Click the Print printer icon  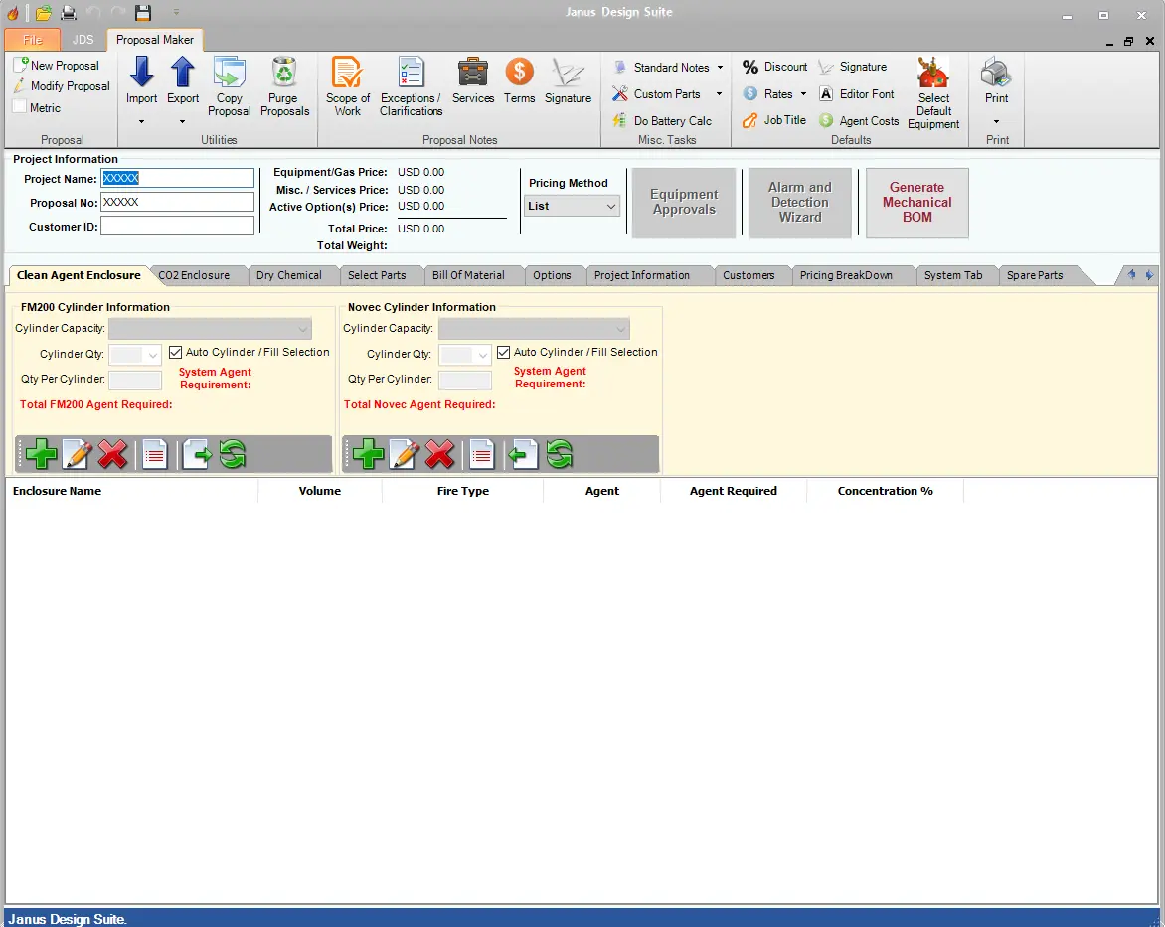(996, 73)
